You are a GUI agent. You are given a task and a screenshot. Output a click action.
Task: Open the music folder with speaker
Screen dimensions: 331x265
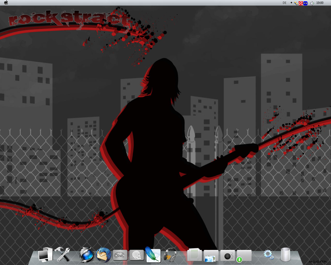coord(228,256)
